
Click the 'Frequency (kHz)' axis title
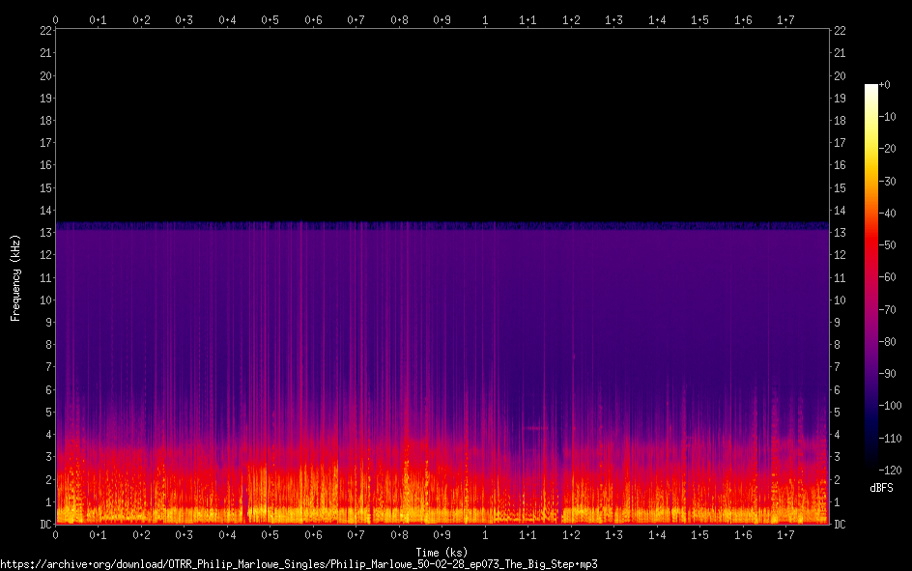[x=15, y=276]
